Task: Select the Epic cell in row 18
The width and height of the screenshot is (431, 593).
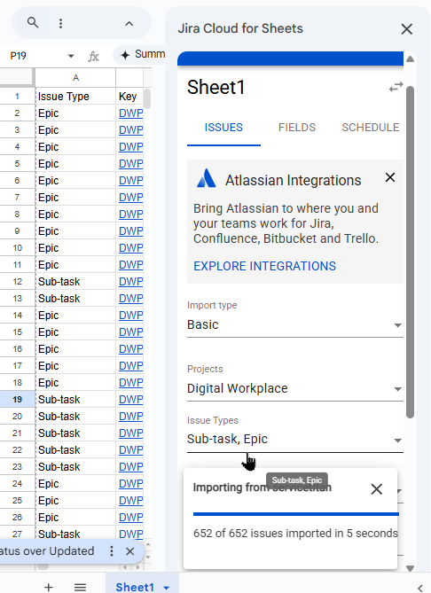Action: point(75,383)
